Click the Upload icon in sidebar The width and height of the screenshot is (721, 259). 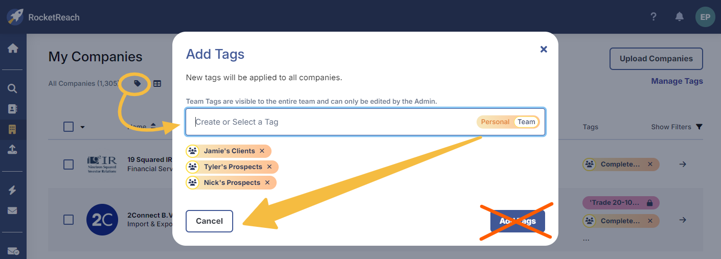pos(13,149)
